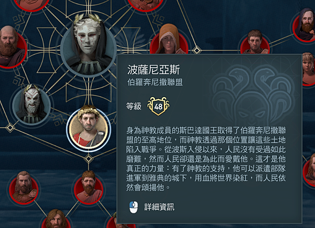Screen dimensions: 315x228
Task: Click the diamond connector node at left edge
Action: click(x=10, y=128)
